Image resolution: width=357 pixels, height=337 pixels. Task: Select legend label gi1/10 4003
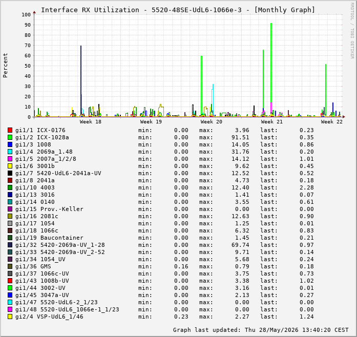[x=35, y=187]
